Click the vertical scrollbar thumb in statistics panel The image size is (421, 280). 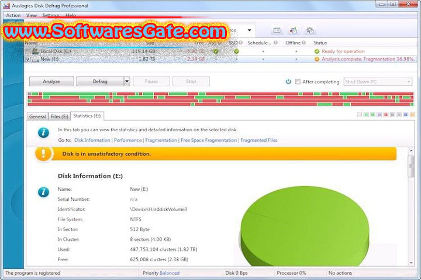(411, 166)
